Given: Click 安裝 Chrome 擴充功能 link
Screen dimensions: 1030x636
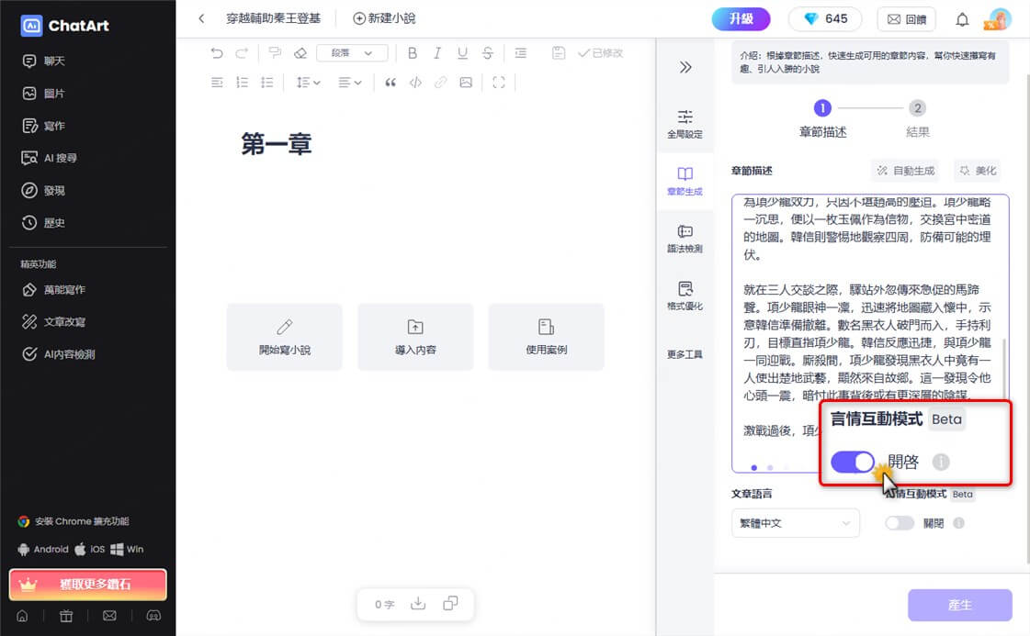Looking at the screenshot, I should tap(74, 521).
